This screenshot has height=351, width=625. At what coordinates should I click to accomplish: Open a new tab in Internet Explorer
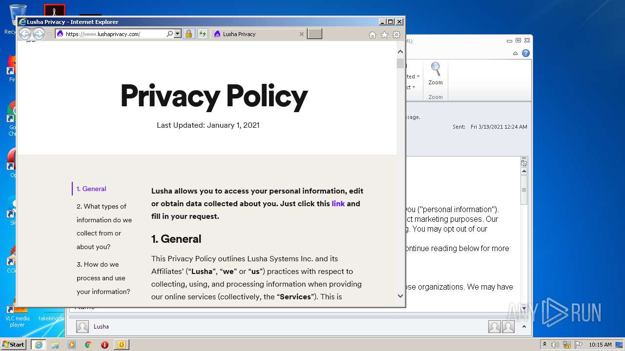pyautogui.click(x=314, y=34)
